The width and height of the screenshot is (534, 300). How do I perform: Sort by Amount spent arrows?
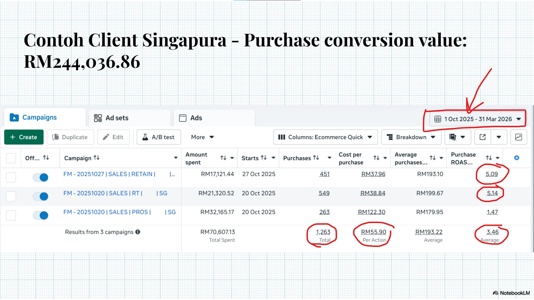pyautogui.click(x=223, y=158)
